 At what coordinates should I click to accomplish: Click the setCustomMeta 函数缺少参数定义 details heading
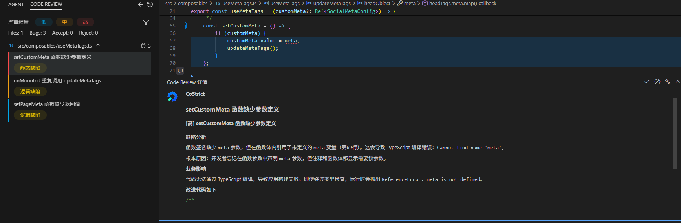point(232,110)
